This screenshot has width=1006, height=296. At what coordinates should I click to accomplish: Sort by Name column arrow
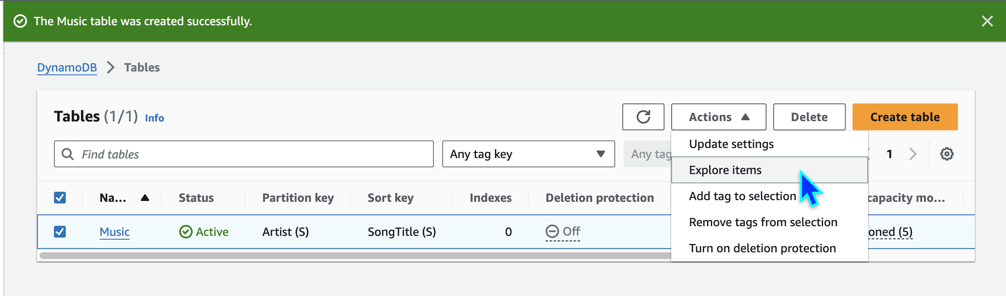tap(145, 198)
